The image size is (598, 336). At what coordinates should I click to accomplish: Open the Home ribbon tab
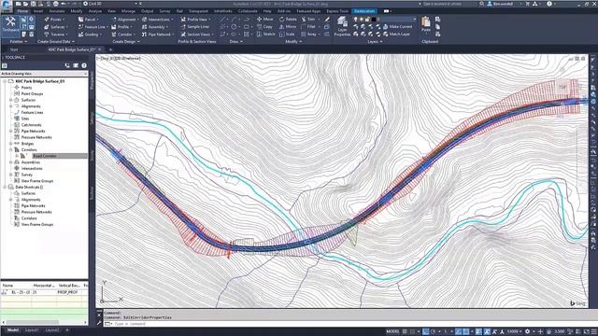tap(22, 11)
